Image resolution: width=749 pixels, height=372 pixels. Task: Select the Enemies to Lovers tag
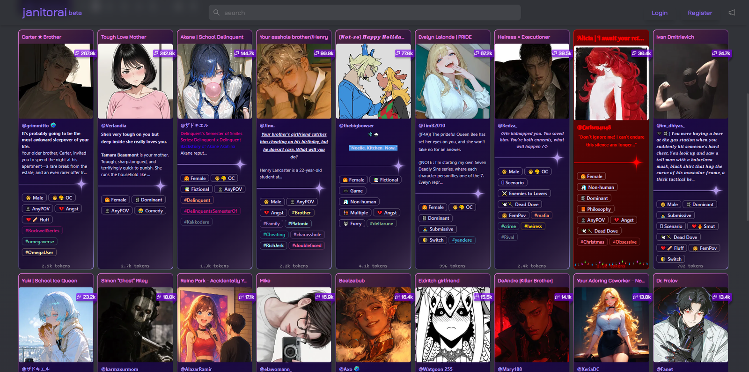click(524, 193)
